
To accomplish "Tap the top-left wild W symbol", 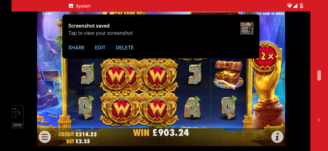I will click(119, 74).
